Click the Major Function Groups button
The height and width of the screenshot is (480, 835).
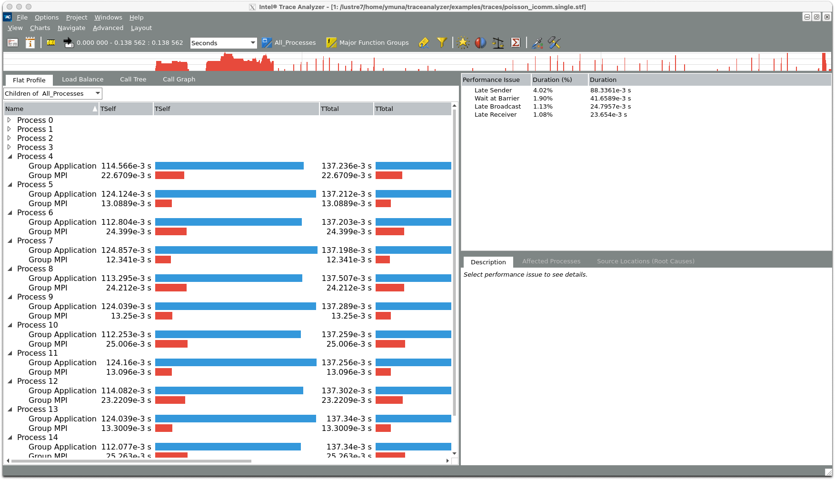[368, 43]
